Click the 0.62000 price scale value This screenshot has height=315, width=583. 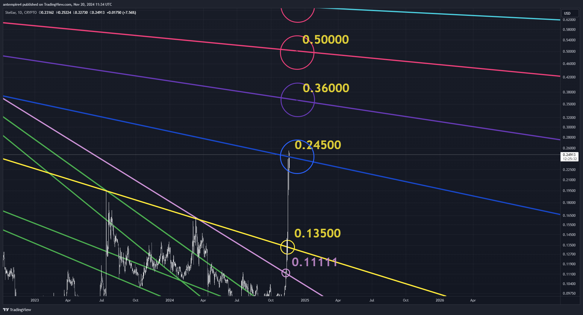click(569, 20)
